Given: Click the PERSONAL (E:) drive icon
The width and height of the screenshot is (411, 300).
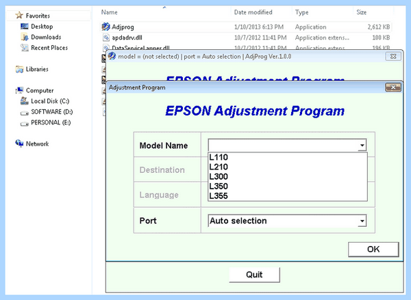Looking at the screenshot, I should coord(25,124).
